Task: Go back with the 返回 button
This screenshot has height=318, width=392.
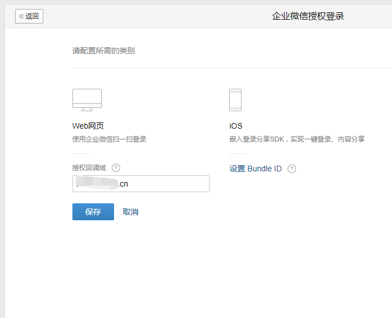Action: point(29,16)
